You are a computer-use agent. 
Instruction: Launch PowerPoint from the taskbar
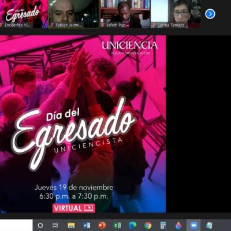(x=102, y=225)
